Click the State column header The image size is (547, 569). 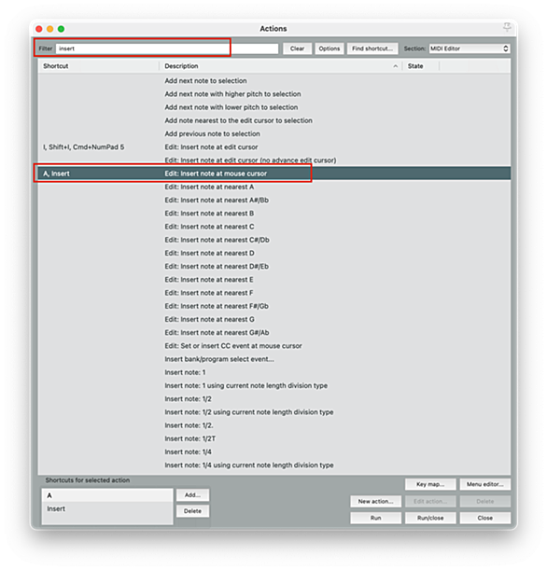(x=421, y=66)
